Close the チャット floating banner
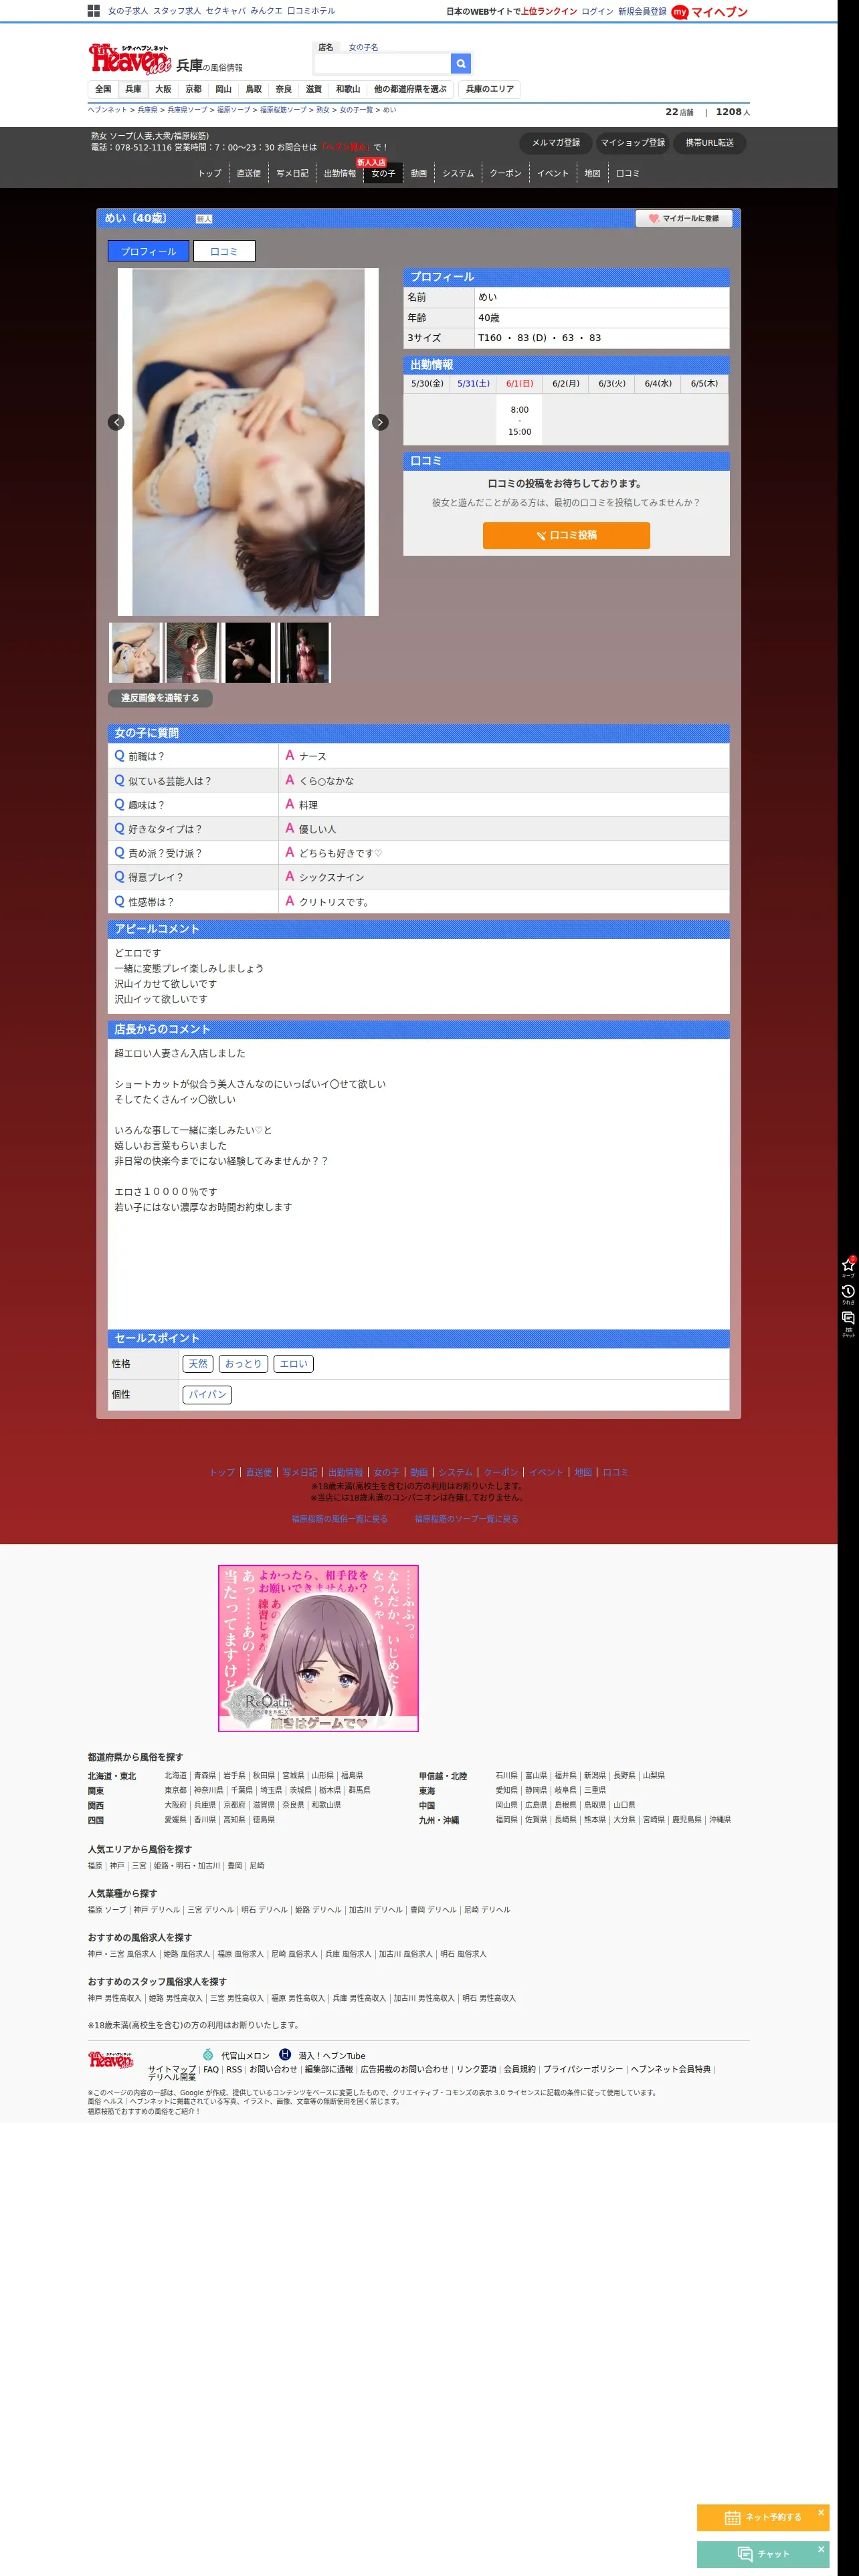The image size is (859, 2576). tap(821, 2549)
